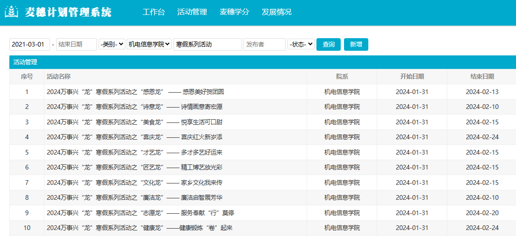This screenshot has width=516, height=237.
Task: Click the activity name search field
Action: click(208, 44)
